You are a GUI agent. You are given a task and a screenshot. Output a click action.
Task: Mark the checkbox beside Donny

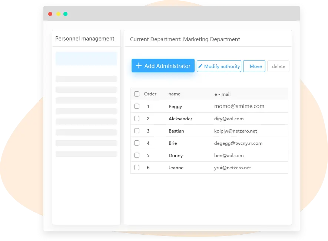pos(137,155)
